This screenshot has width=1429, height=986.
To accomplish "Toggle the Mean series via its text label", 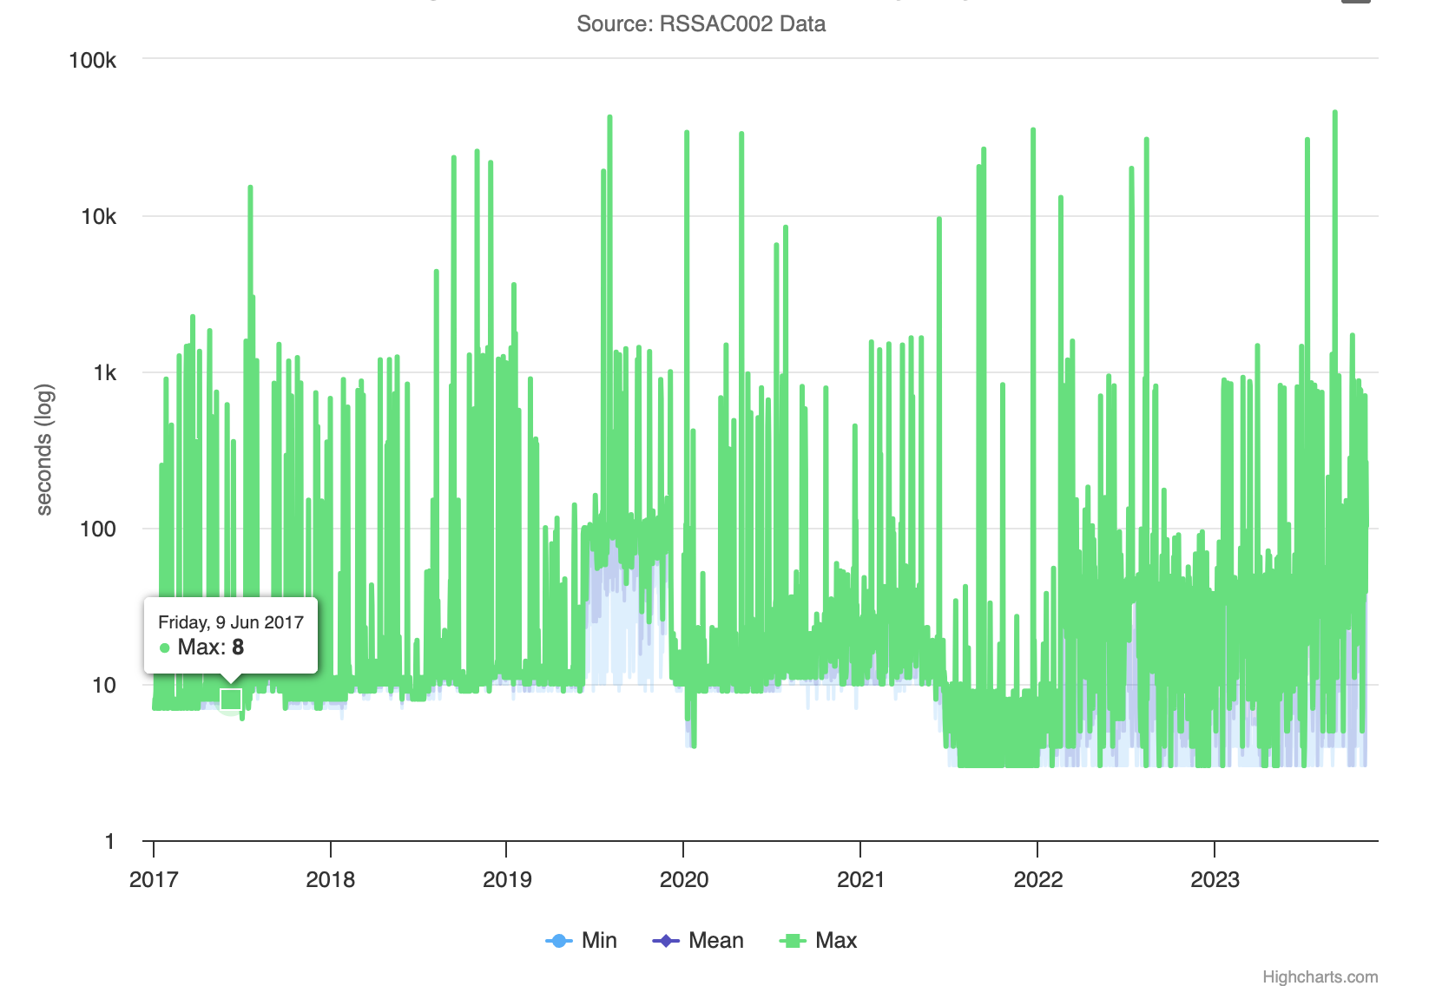I will coord(715,941).
